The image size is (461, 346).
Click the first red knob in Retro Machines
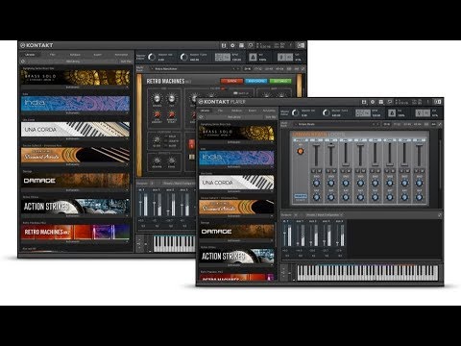(x=158, y=114)
